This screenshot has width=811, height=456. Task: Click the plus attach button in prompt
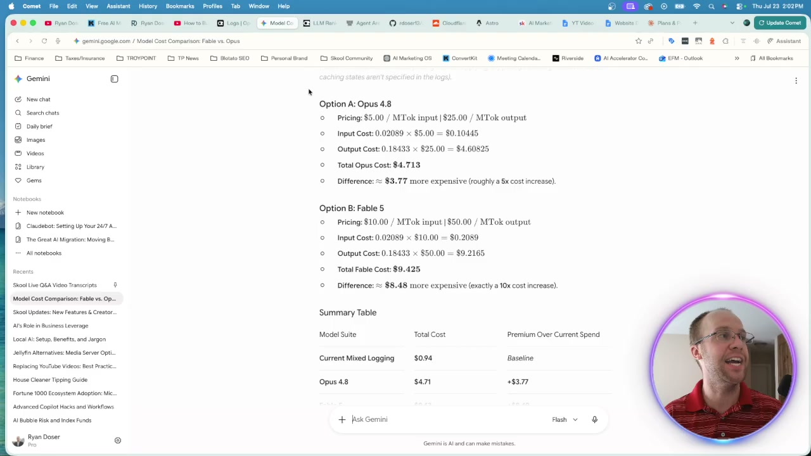coord(342,419)
